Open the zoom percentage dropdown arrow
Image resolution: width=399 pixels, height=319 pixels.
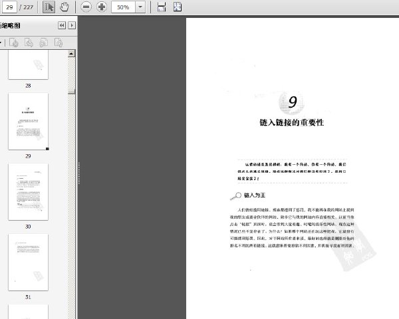click(x=140, y=7)
